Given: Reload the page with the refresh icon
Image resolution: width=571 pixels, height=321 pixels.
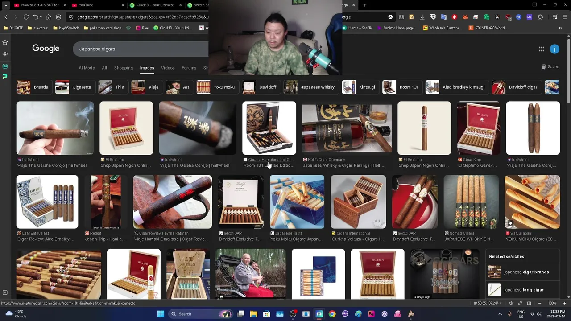Looking at the screenshot, I should [x=26, y=17].
